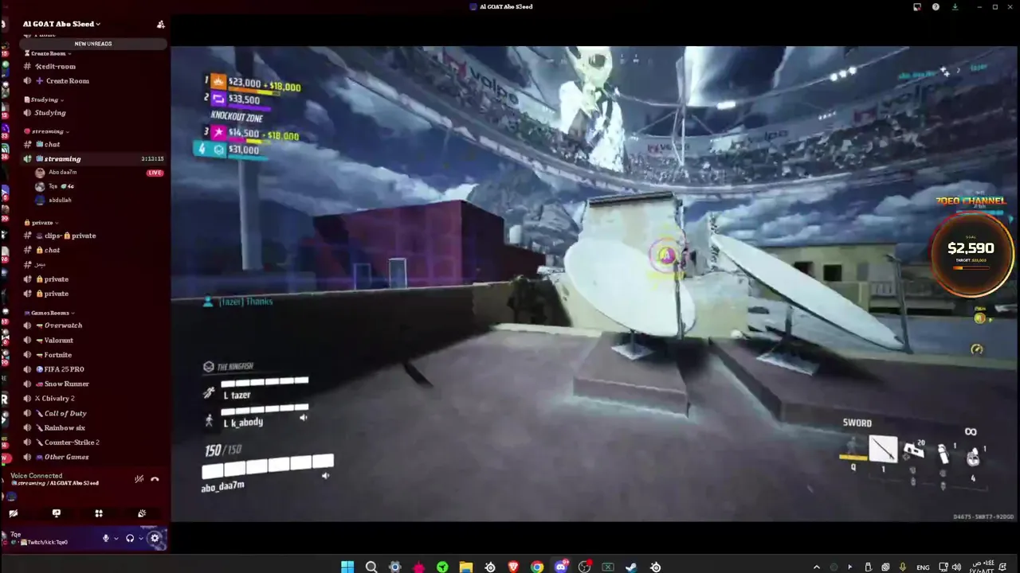Open Steam from the taskbar
The height and width of the screenshot is (573, 1020).
pos(631,567)
